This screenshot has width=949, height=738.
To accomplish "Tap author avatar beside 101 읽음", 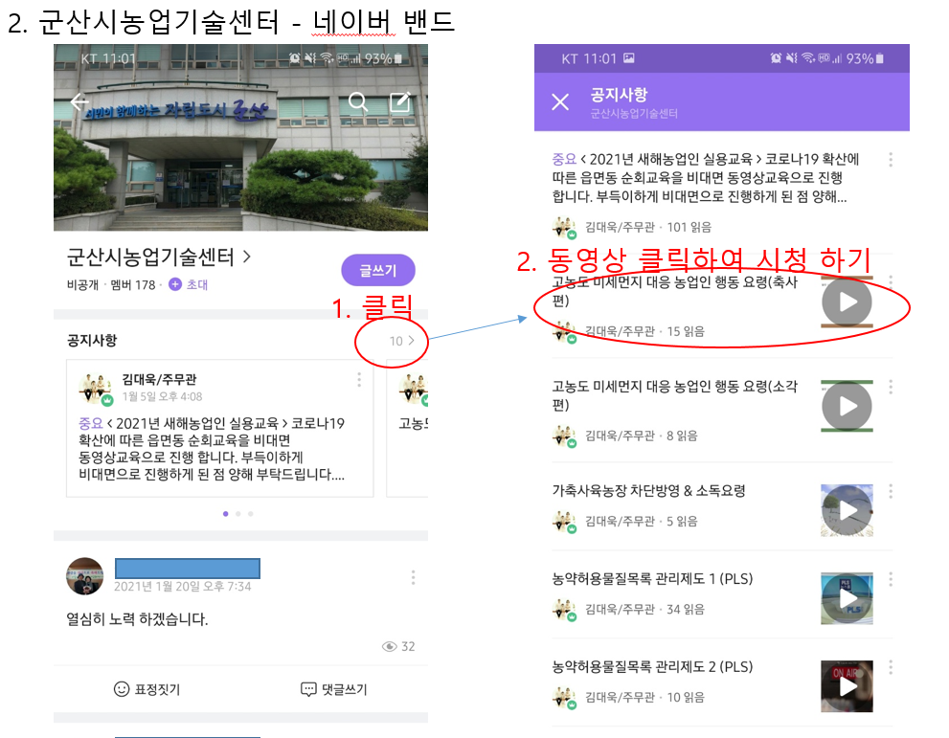I will click(x=565, y=228).
